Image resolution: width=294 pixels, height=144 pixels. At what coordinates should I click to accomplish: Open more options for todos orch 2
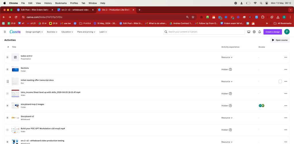[x=286, y=57]
